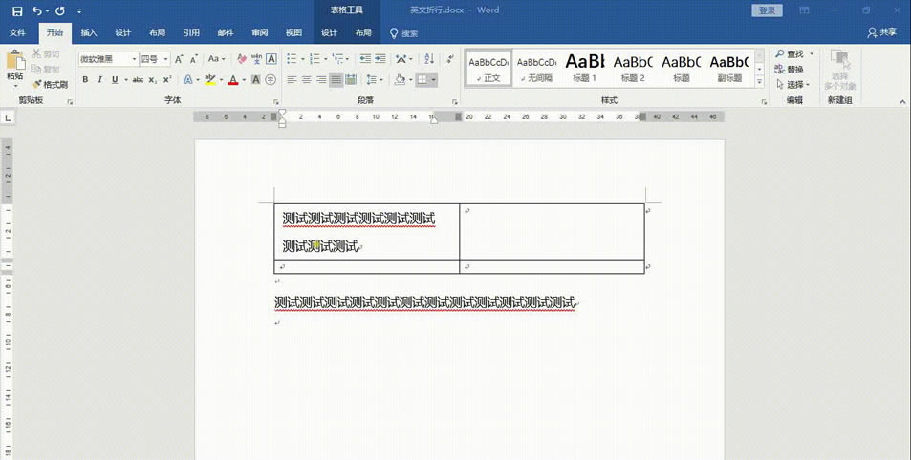Click the Paste clipboard icon
The height and width of the screenshot is (460, 911).
(x=15, y=60)
